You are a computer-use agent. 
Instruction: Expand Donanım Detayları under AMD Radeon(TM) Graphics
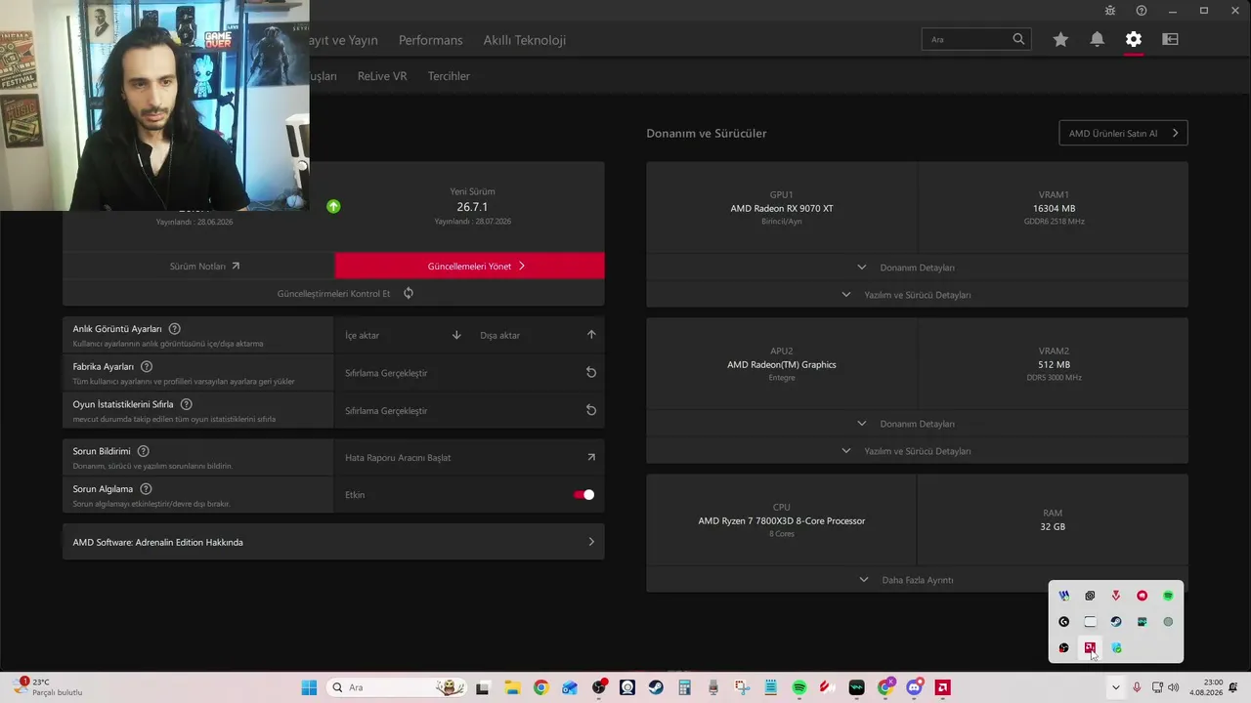pos(917,424)
